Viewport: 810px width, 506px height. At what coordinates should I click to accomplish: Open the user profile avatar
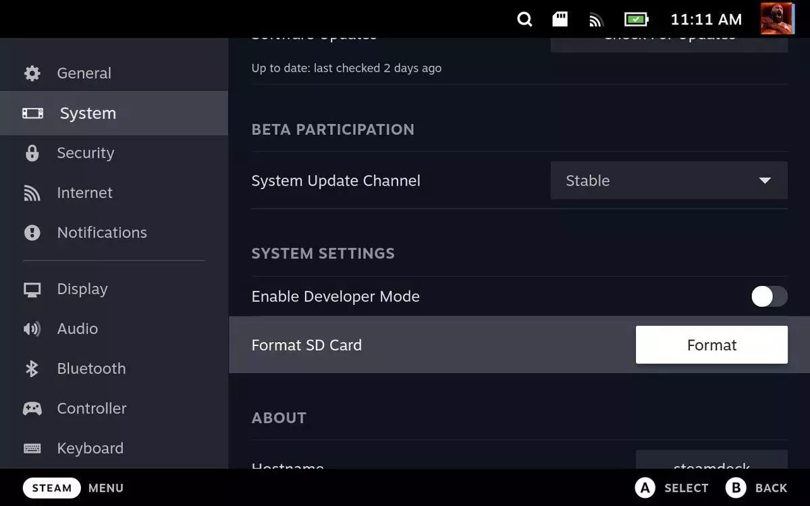point(777,19)
